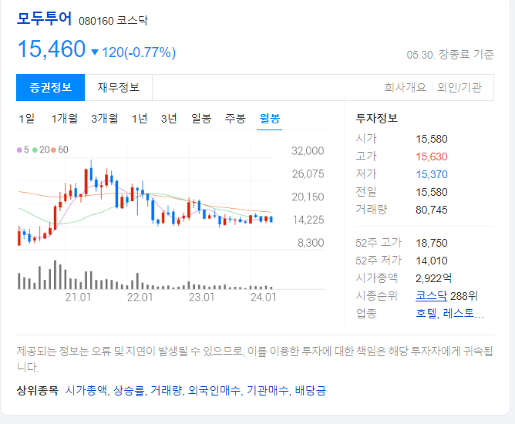Image resolution: width=515 pixels, height=424 pixels.
Task: Click the 14,225 price axis label
Action: coord(308,220)
